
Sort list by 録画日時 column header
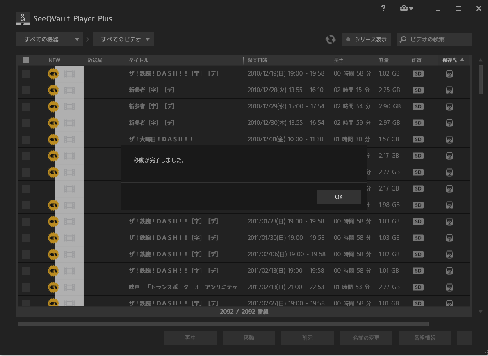pos(258,60)
